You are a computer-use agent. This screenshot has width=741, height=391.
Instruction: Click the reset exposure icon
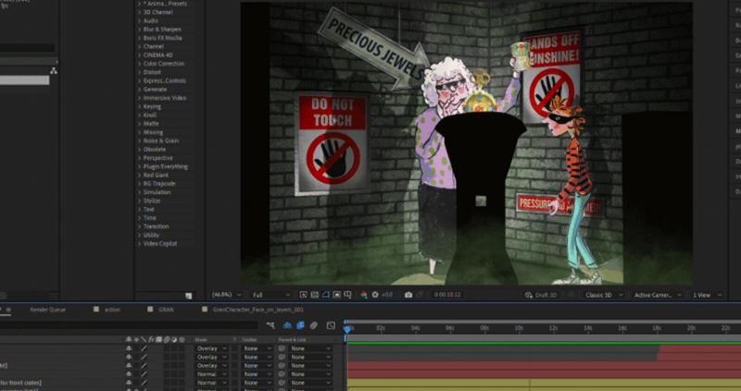click(x=374, y=295)
